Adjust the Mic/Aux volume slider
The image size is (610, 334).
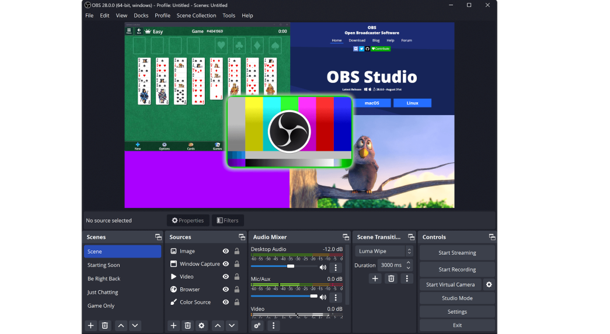pos(284,296)
